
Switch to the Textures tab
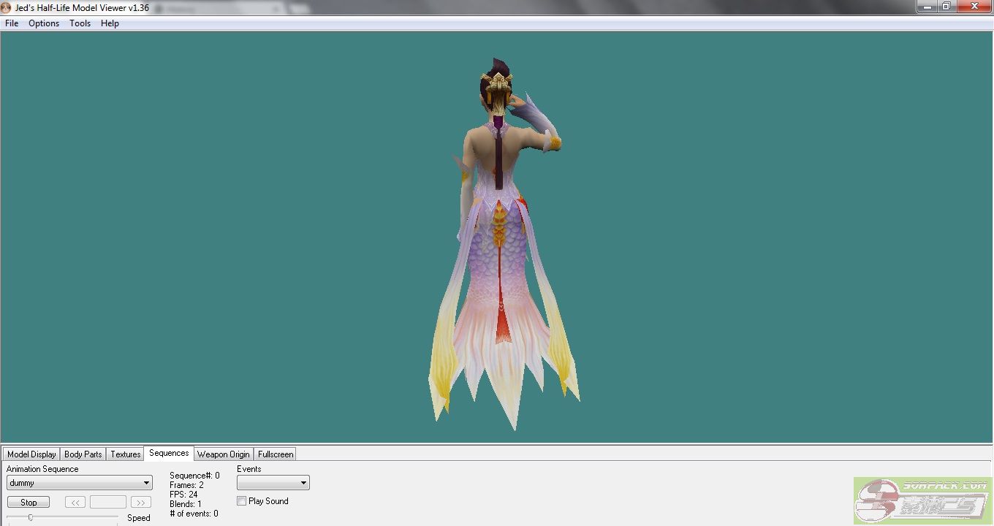click(x=126, y=454)
